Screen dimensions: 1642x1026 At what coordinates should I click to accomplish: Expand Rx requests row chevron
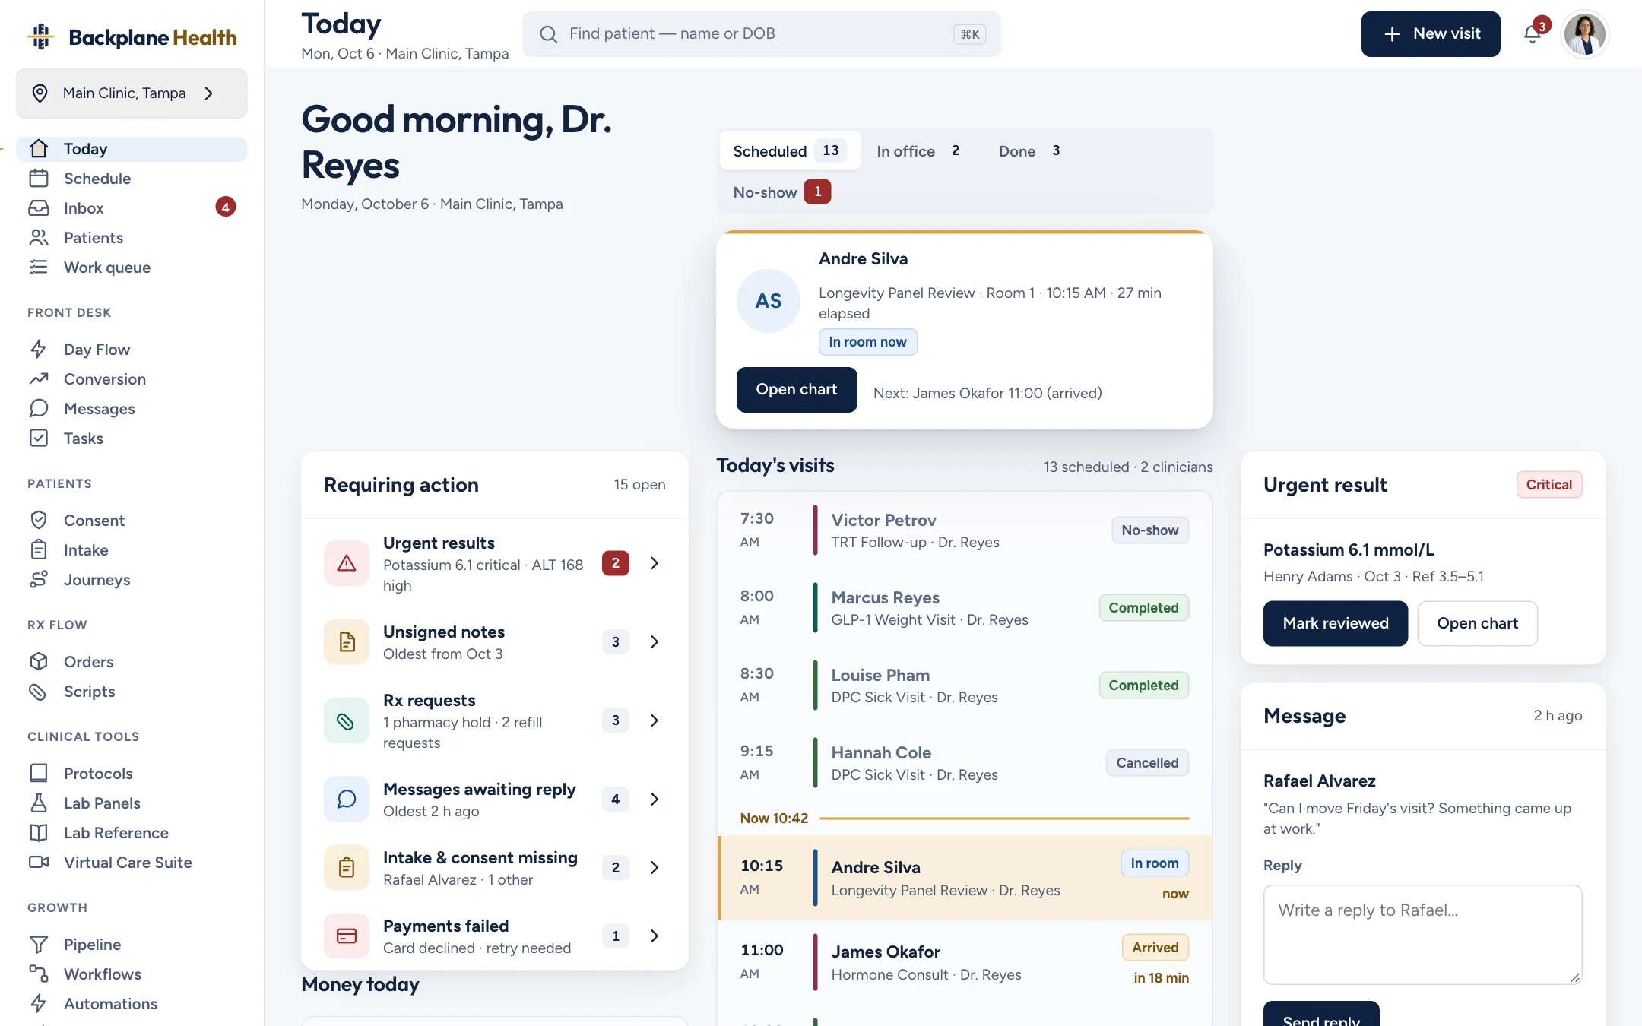(655, 720)
